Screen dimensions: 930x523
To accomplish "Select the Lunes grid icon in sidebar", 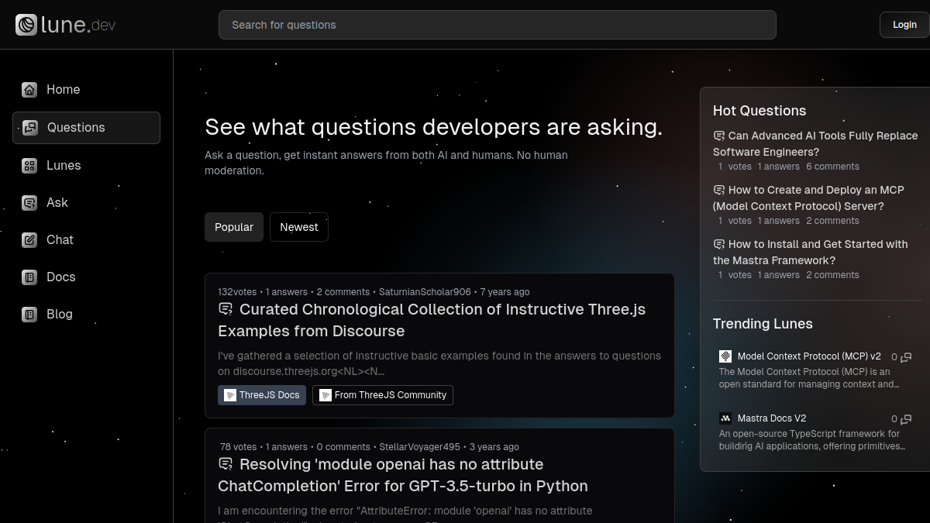I will 29,165.
